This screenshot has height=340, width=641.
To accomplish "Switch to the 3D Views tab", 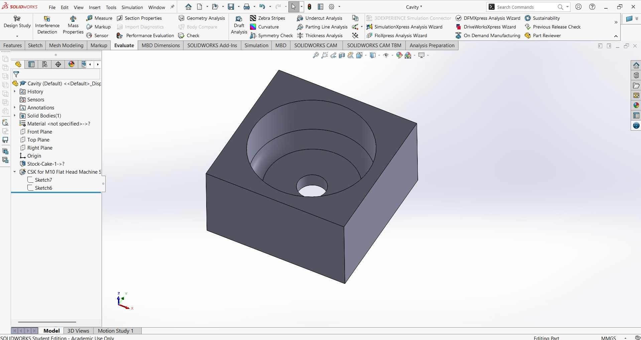I will [x=78, y=331].
